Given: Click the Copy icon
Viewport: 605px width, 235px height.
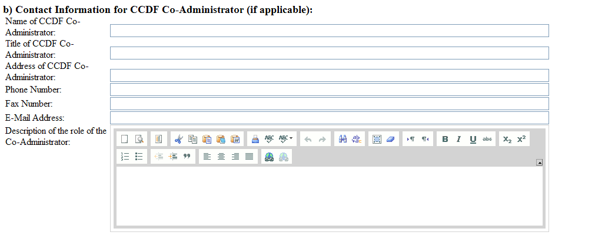Looking at the screenshot, I should 192,140.
